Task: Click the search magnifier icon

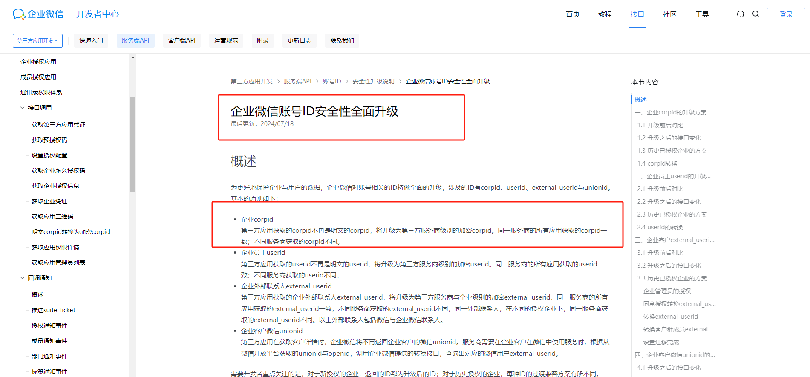Action: (x=756, y=14)
